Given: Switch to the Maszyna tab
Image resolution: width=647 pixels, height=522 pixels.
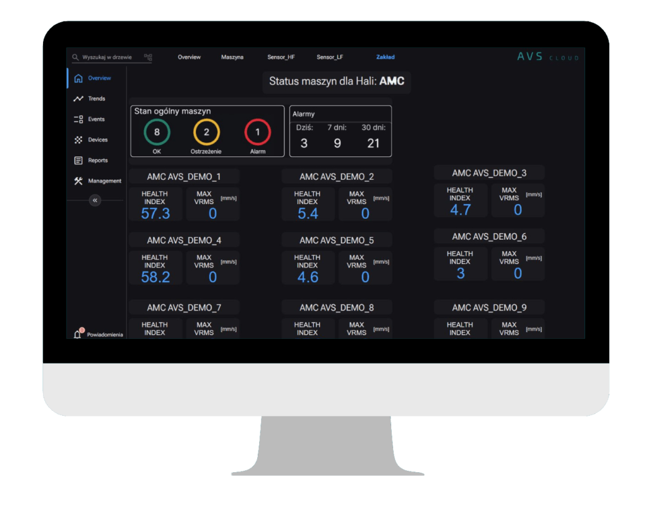Looking at the screenshot, I should (233, 57).
